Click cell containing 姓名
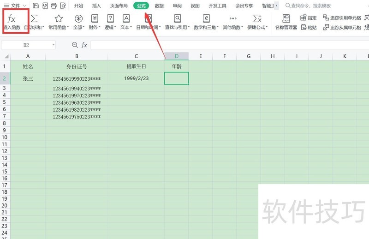 pos(28,66)
